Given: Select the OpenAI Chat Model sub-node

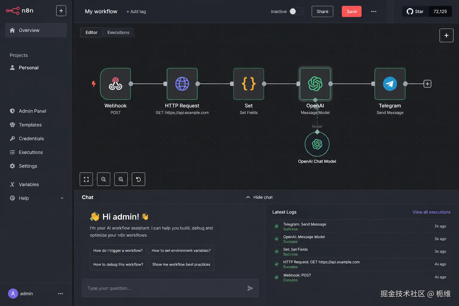Looking at the screenshot, I should tap(317, 144).
